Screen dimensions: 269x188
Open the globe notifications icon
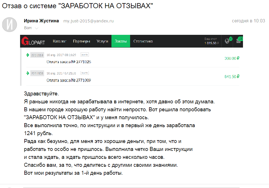pos(227,41)
